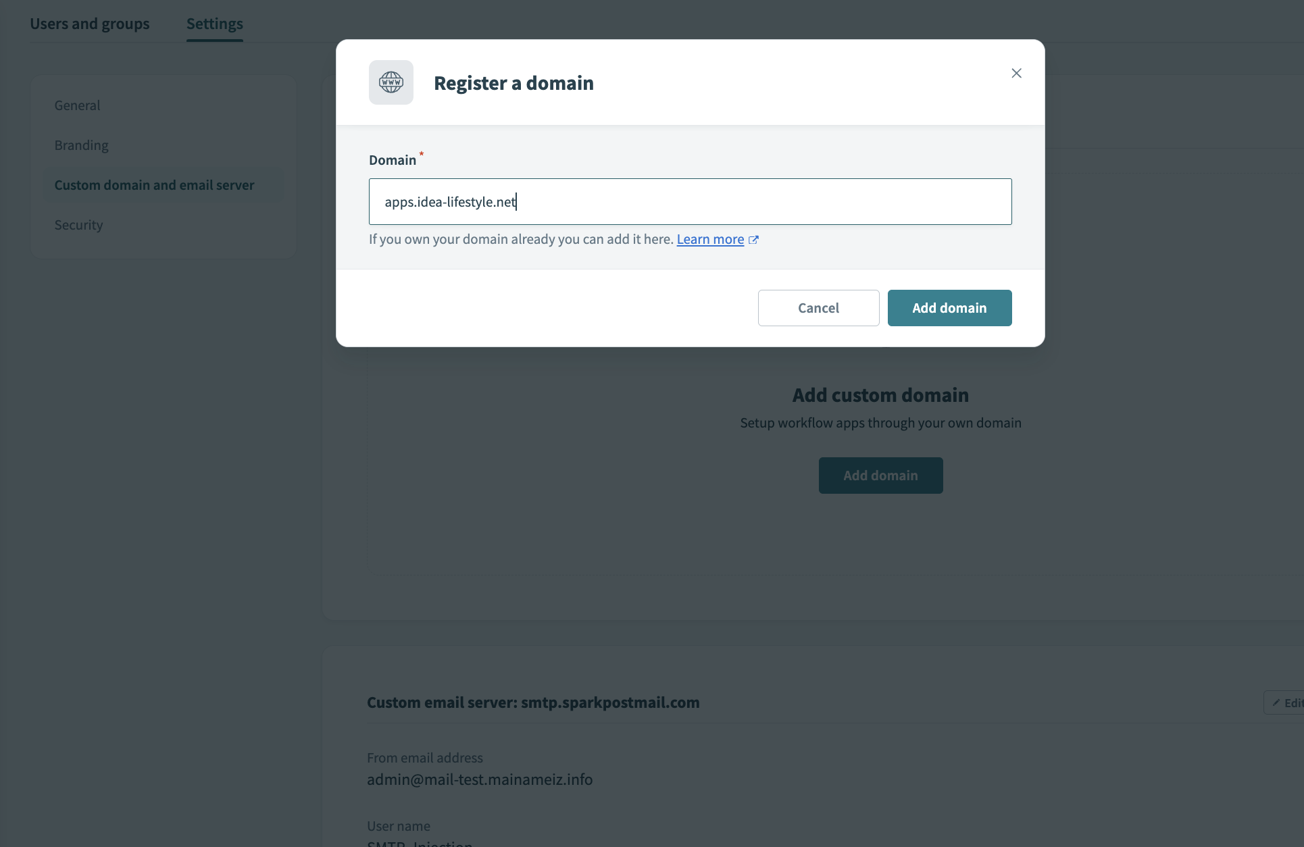Click the Edit button for email server
This screenshot has width=1304, height=847.
point(1287,702)
